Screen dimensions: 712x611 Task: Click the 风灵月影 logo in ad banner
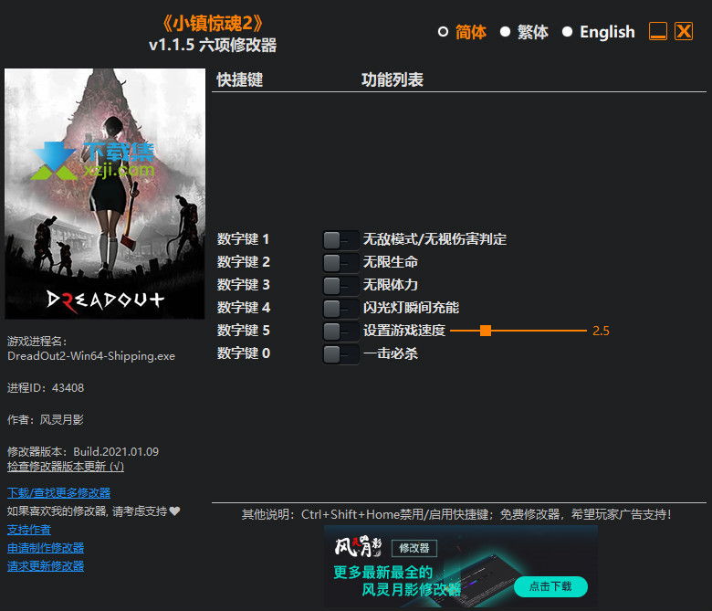point(358,546)
